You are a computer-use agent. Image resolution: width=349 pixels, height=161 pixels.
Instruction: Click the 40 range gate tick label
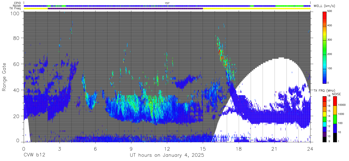[17, 90]
